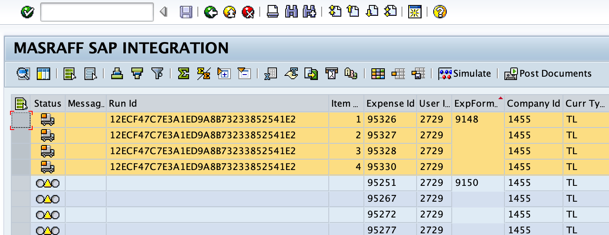Go back with the green Back arrow
The height and width of the screenshot is (235, 609).
tap(211, 12)
